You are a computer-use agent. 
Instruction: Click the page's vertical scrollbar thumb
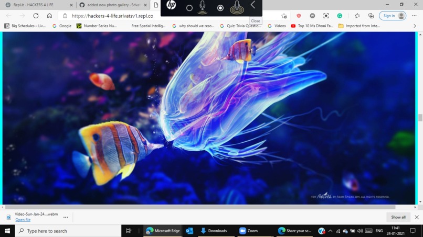coord(420,118)
